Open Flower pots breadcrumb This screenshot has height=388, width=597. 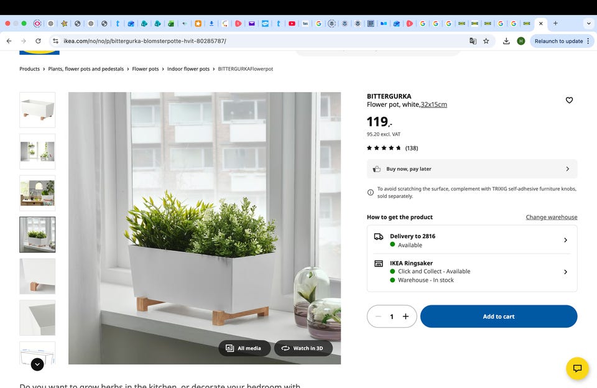click(145, 69)
